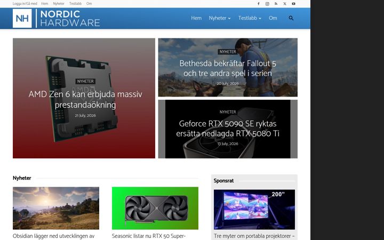Click the 13 July, 2026 date
Viewport: 384px width, 240px height.
228,144
